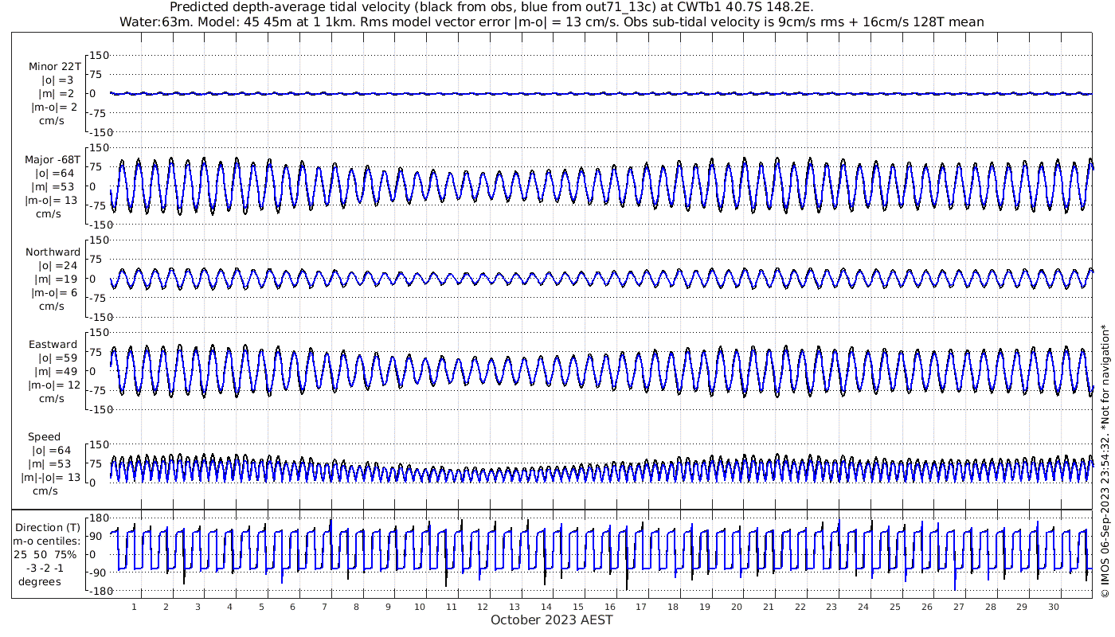
Task: Click the '25 50 75%' centile header
Action: (45, 555)
